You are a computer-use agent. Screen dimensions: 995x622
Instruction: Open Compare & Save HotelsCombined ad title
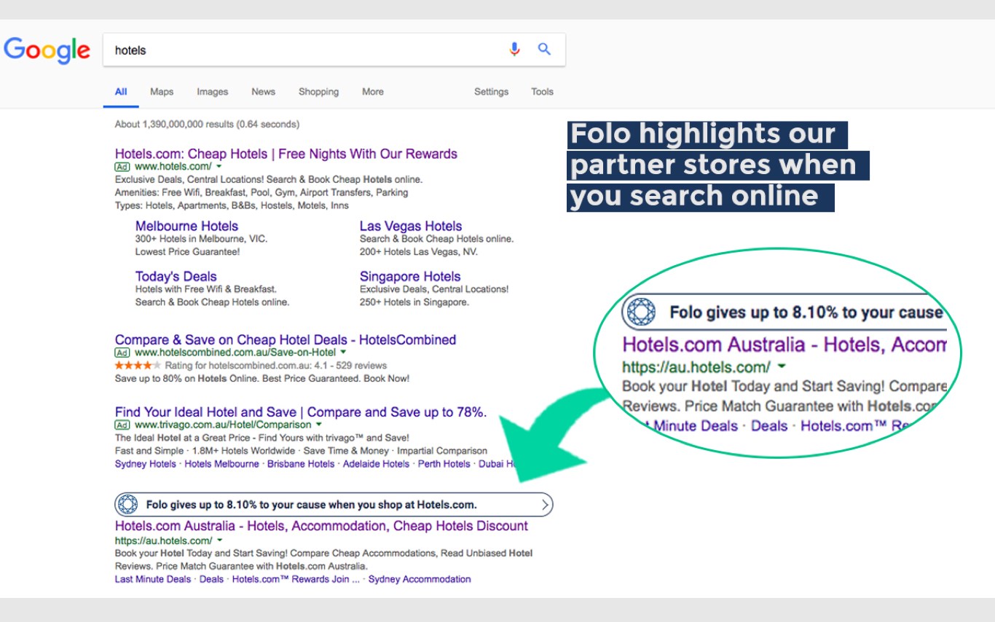pos(286,339)
